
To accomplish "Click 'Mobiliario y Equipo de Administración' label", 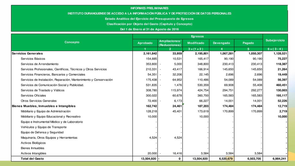I will 46,112.
